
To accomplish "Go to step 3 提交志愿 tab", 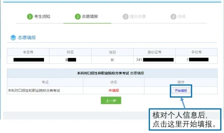I will click(x=134, y=16).
